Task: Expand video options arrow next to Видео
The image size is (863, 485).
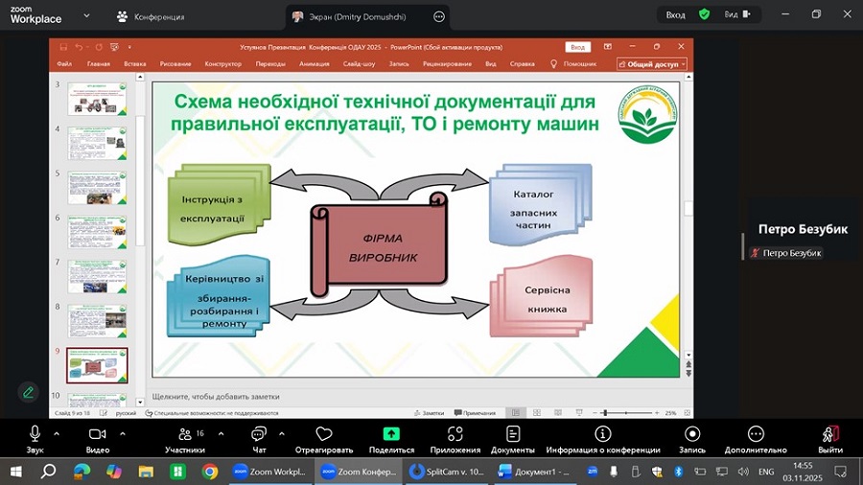Action: click(122, 433)
